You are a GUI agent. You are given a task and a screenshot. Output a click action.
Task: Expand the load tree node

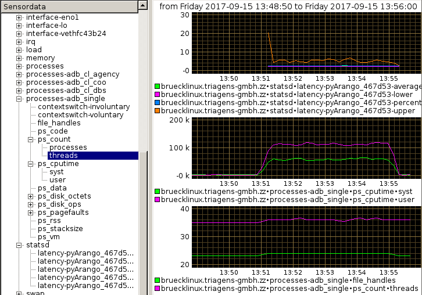click(19, 50)
